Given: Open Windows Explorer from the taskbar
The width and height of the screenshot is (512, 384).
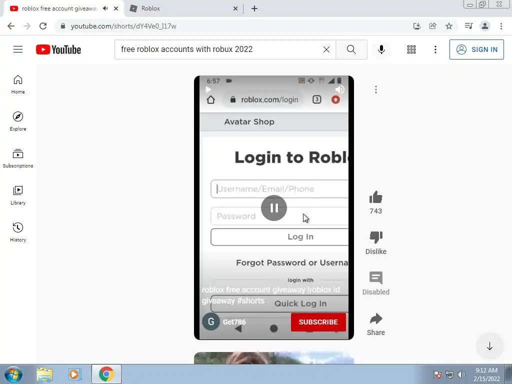Looking at the screenshot, I should (44, 374).
